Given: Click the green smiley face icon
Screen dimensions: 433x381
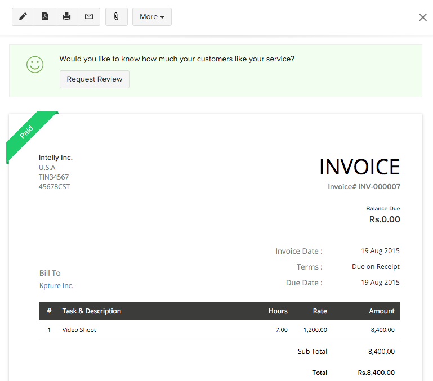Looking at the screenshot, I should click(35, 64).
